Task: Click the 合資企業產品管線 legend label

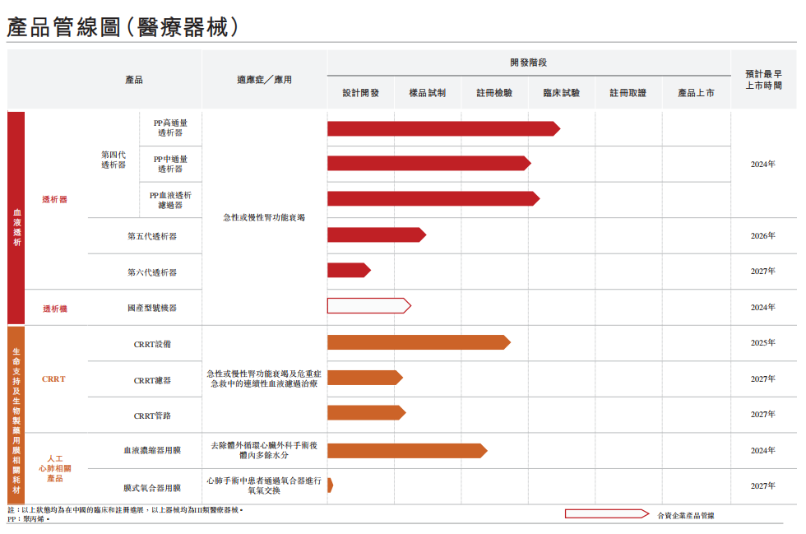Action: tap(686, 515)
